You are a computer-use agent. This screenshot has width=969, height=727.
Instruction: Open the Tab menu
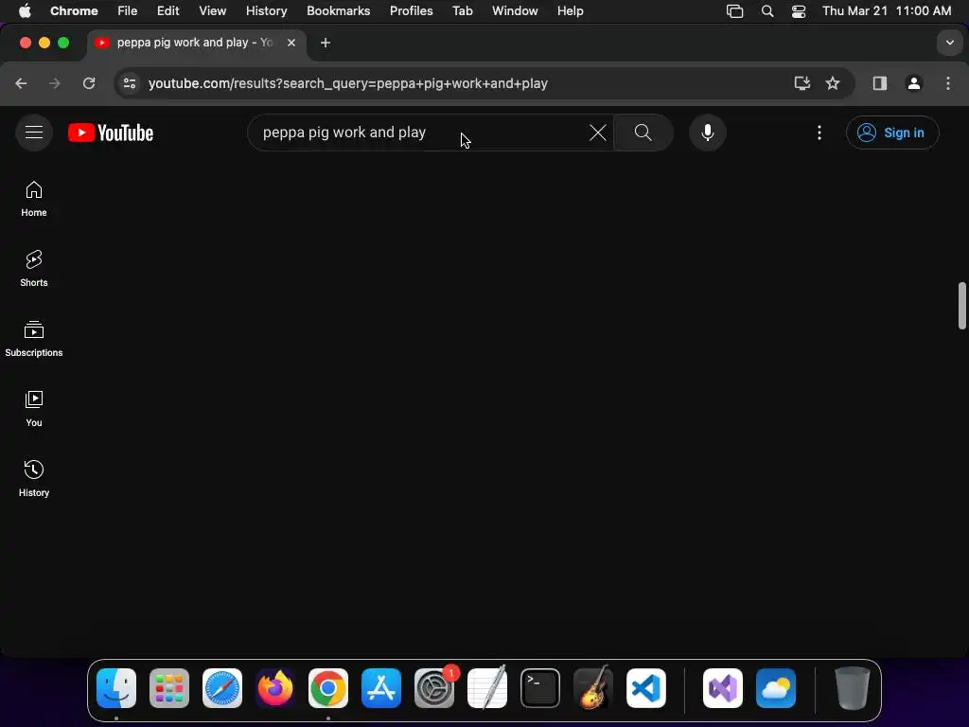462,10
